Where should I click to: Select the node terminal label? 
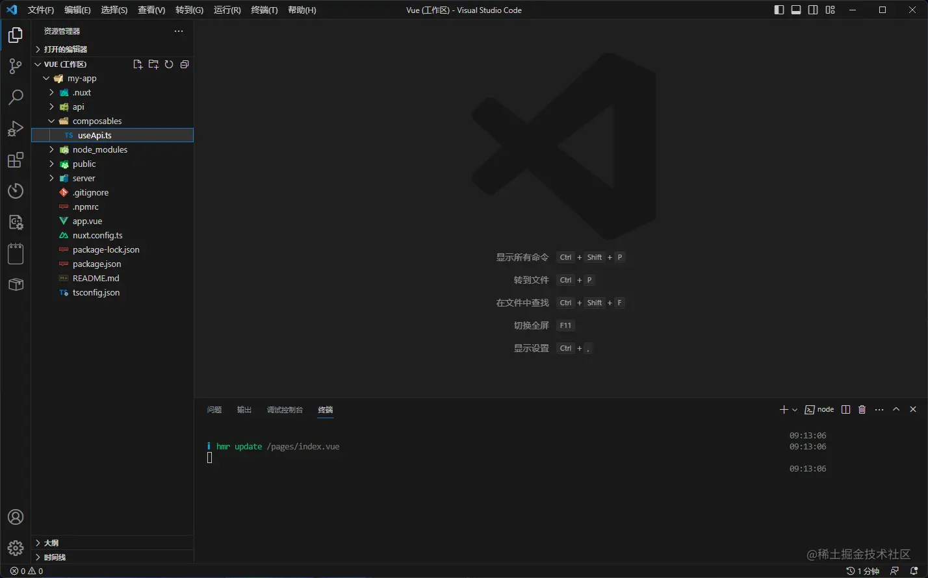click(819, 410)
